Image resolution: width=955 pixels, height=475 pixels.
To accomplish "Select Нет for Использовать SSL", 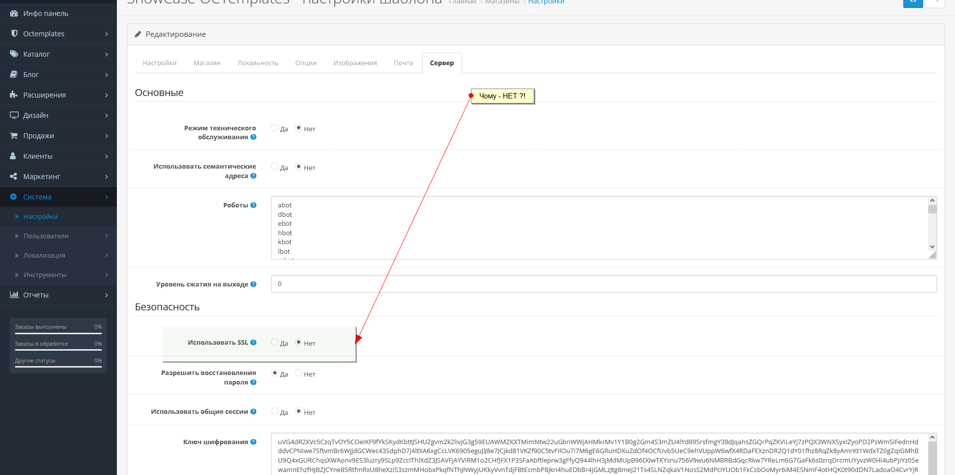I will tap(298, 342).
